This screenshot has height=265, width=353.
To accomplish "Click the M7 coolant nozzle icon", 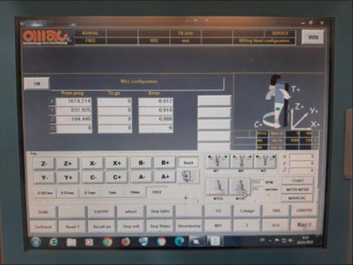I will pos(217,162).
